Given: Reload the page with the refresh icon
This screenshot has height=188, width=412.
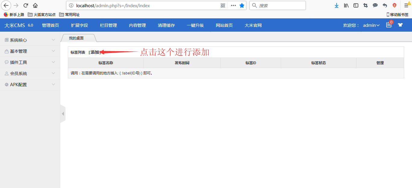Looking at the screenshot, I should tap(26, 5).
